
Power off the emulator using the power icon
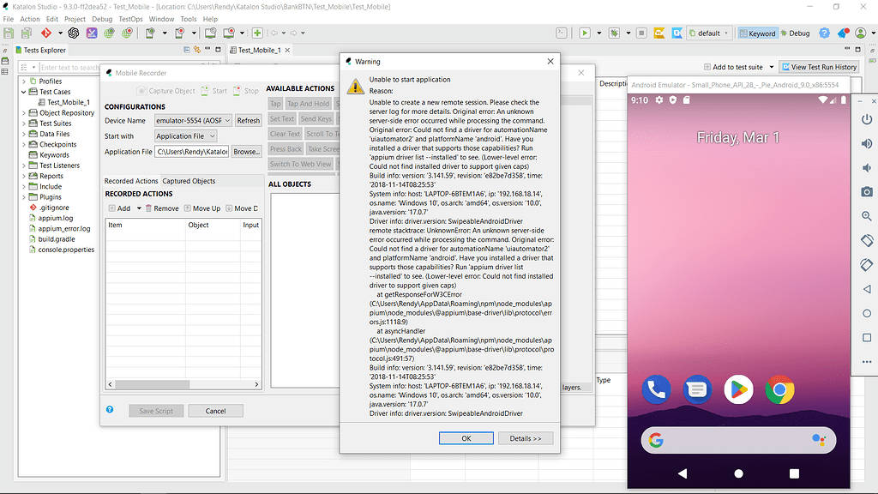[x=867, y=120]
